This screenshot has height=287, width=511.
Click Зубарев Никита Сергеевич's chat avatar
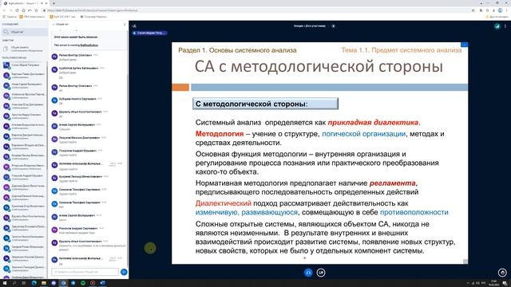pyautogui.click(x=54, y=100)
